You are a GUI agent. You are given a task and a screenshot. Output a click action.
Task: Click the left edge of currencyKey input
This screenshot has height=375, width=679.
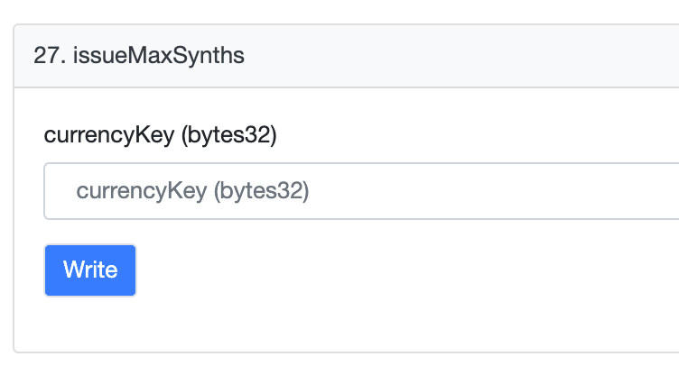tap(56, 191)
